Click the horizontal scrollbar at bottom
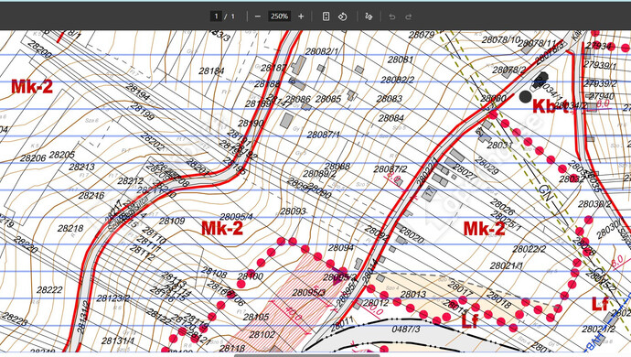 point(306,355)
